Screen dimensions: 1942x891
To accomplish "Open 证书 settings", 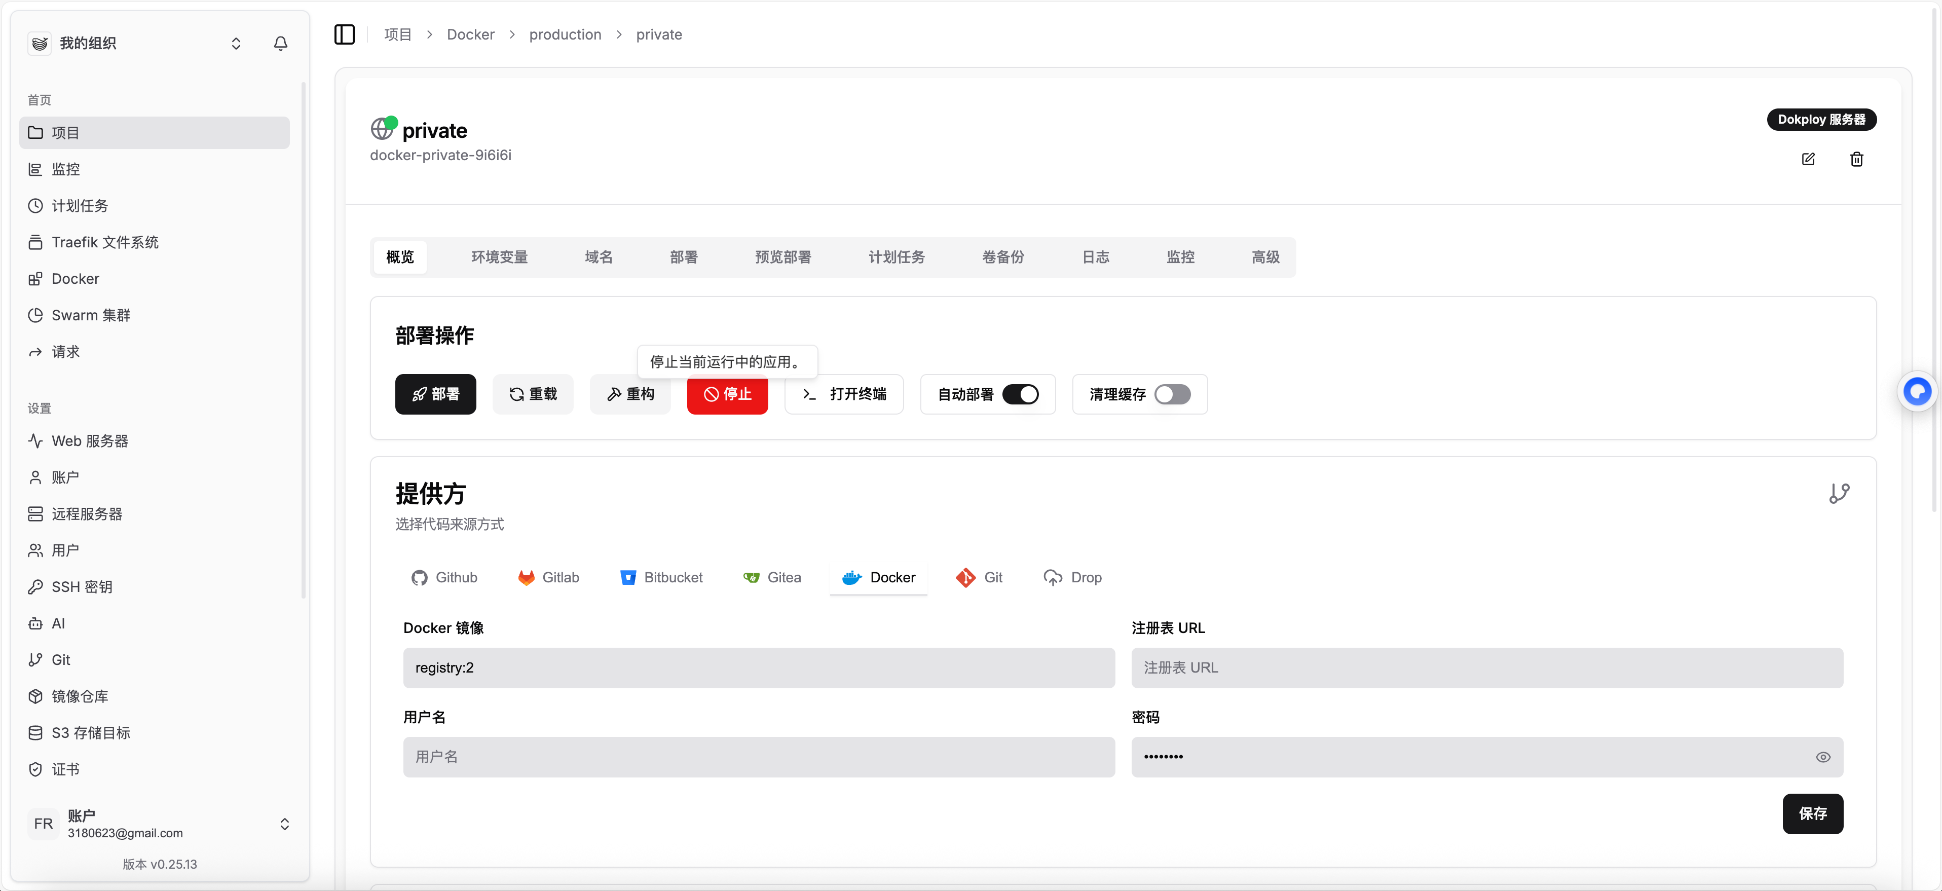I will 155,770.
